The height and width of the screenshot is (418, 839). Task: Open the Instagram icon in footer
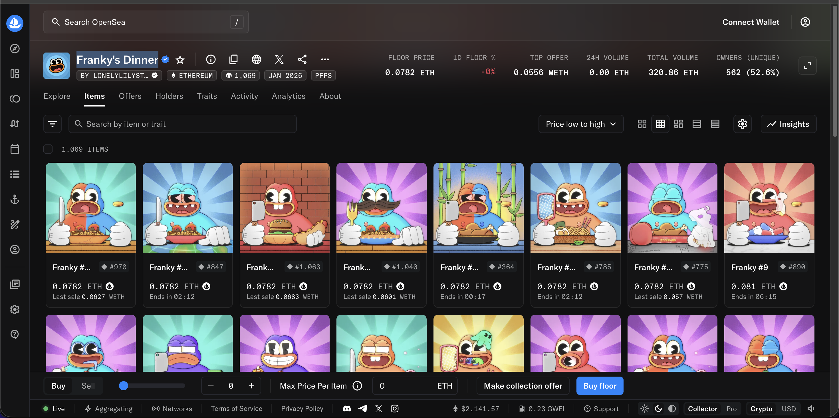[x=394, y=409]
